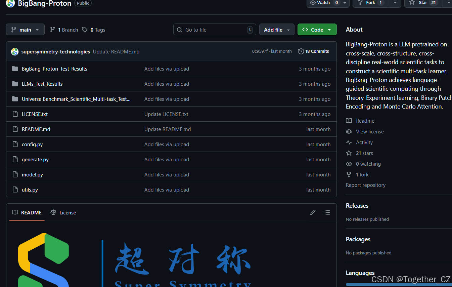Open the Releases heading link

pos(357,205)
